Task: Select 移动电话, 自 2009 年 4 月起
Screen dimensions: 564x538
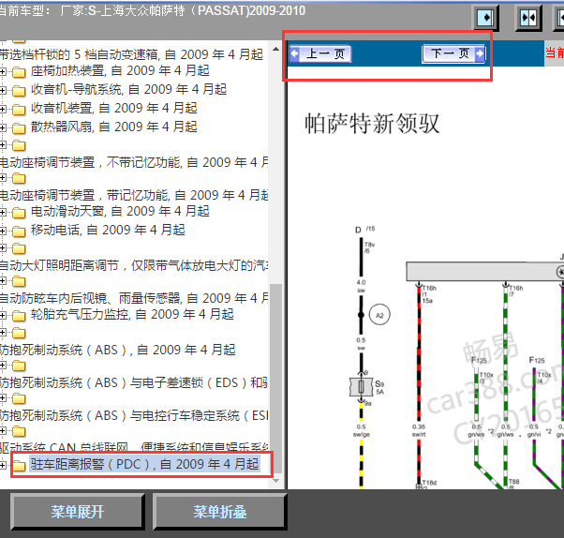Action: pos(108,230)
